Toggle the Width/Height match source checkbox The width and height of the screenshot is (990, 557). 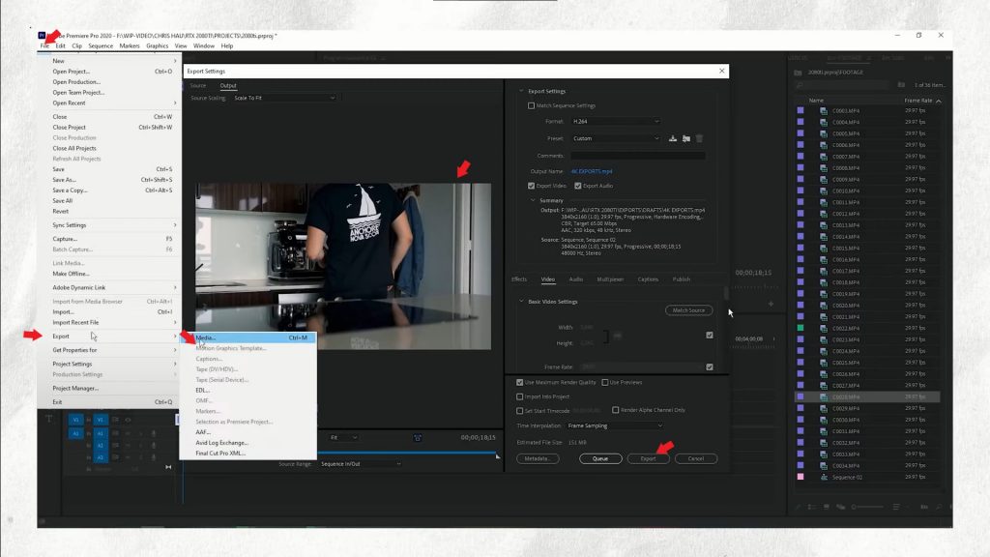(710, 336)
